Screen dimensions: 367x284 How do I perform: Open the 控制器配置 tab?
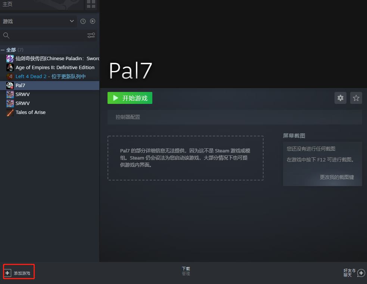point(128,117)
